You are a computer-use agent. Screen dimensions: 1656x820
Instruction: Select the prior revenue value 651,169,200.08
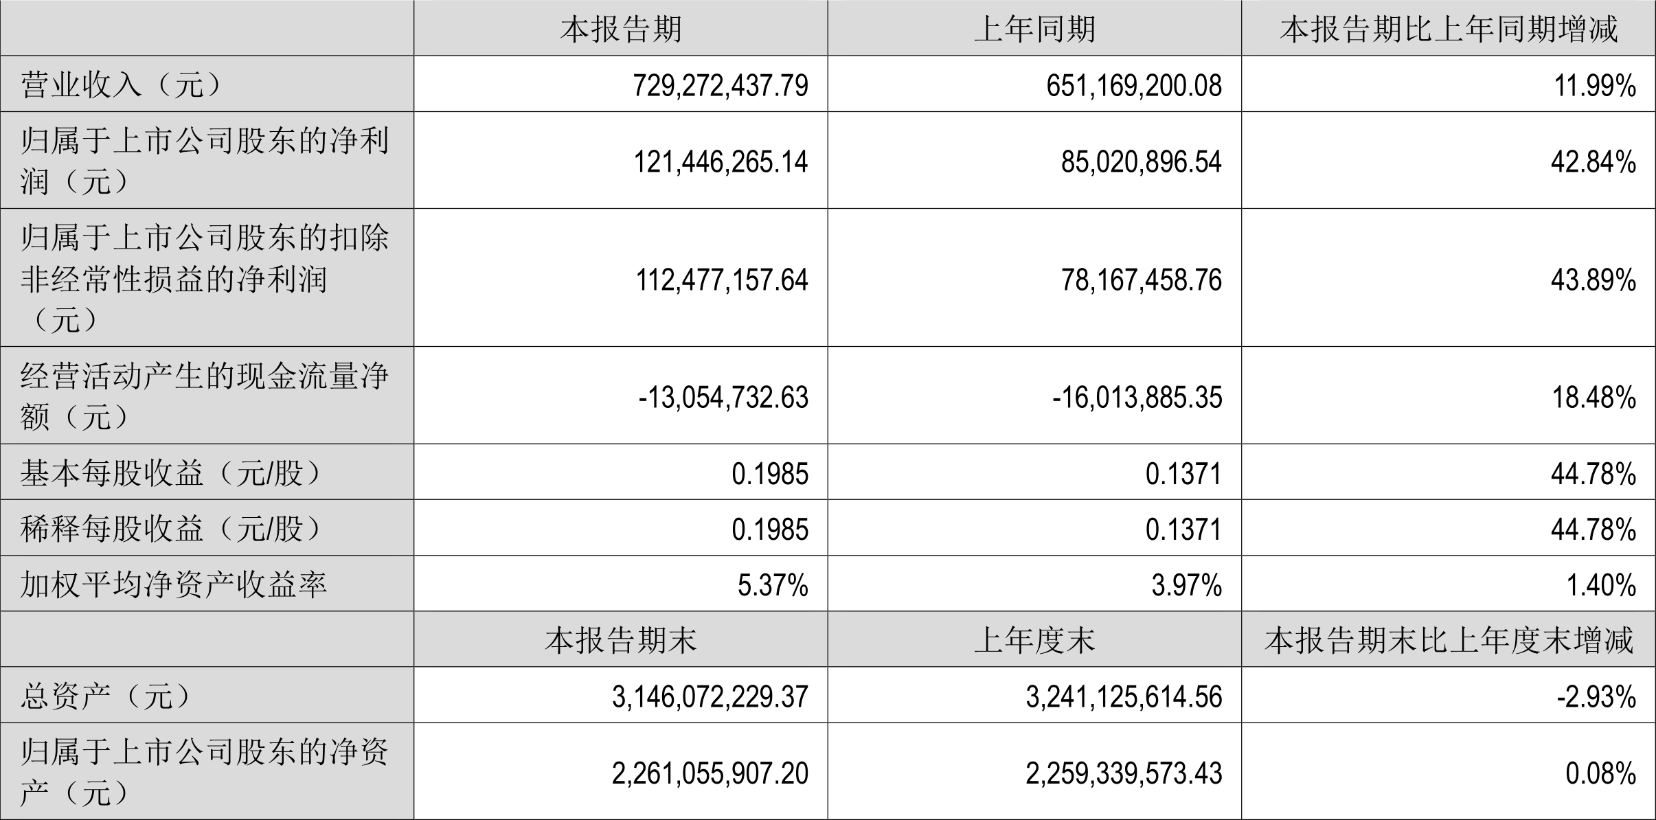1134,86
